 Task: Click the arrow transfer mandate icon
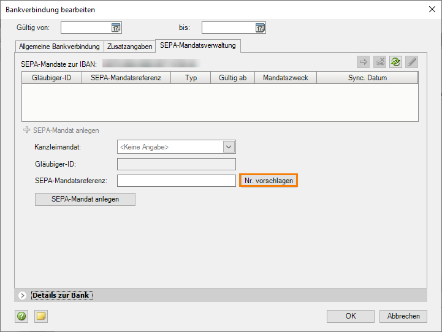point(364,61)
